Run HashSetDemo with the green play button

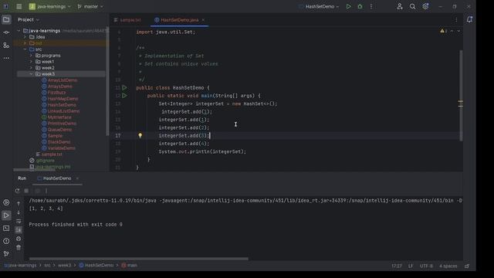(x=348, y=6)
